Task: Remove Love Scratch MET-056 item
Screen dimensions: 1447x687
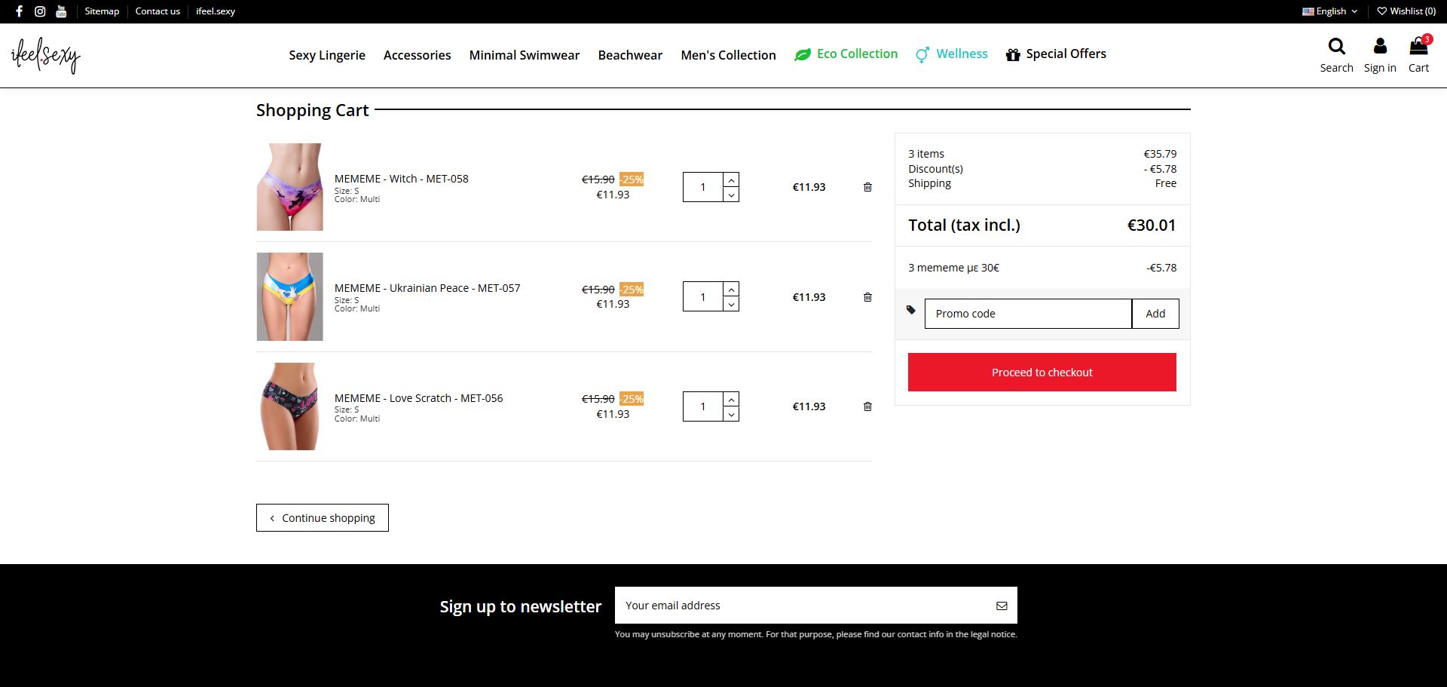Action: click(867, 406)
